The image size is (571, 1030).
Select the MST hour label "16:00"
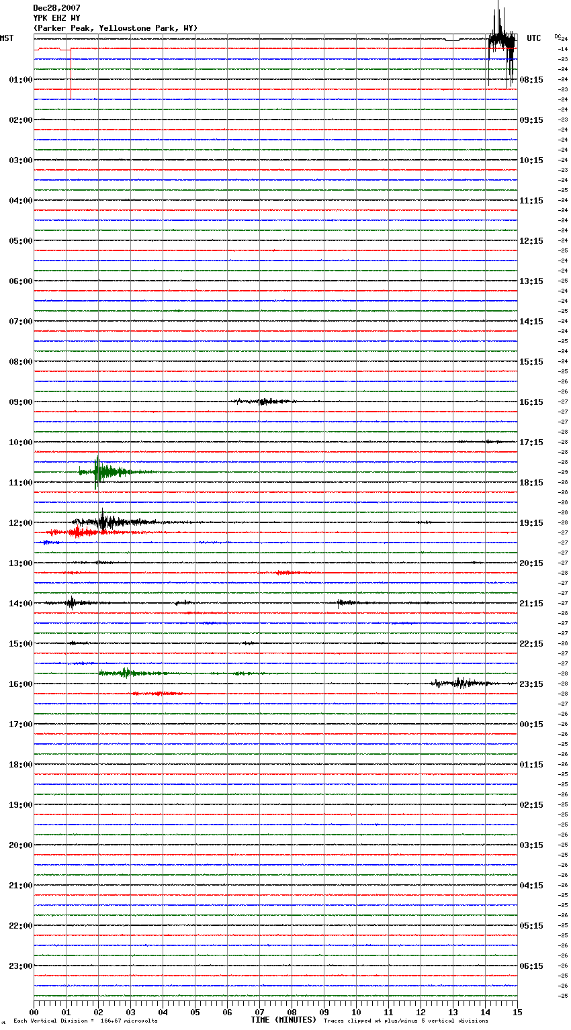[21, 684]
